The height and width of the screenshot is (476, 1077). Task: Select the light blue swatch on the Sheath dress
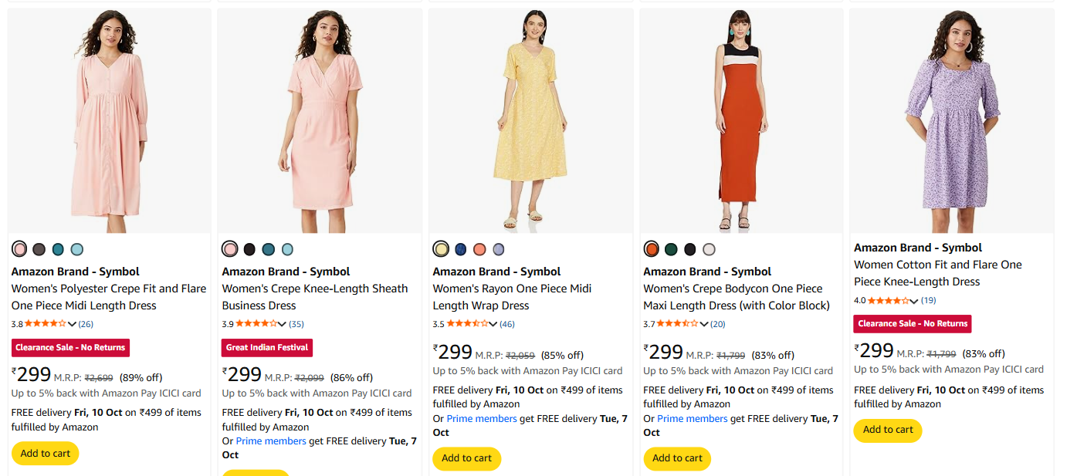click(x=287, y=249)
